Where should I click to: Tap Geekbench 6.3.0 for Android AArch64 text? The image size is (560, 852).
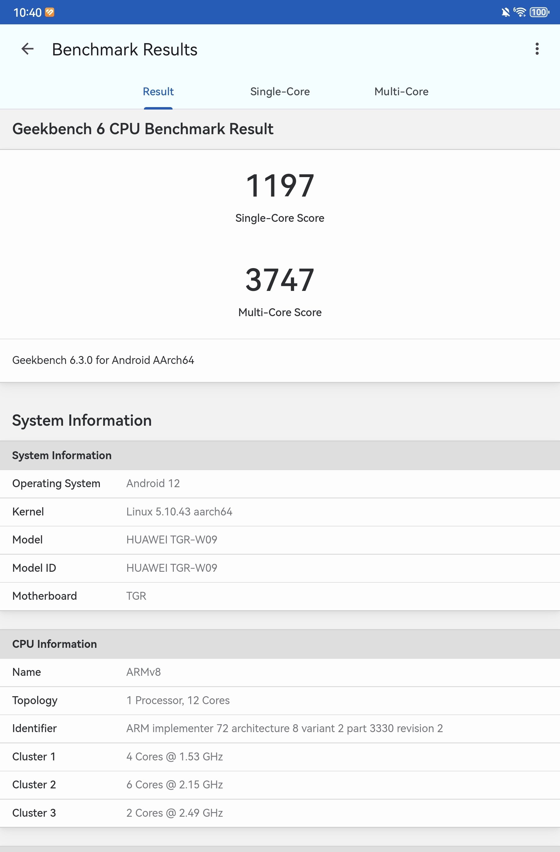[x=103, y=360]
